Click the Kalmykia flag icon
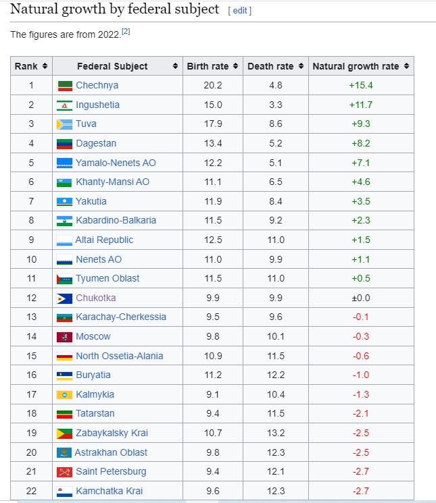Viewport: 436px width, 503px height. coord(65,395)
